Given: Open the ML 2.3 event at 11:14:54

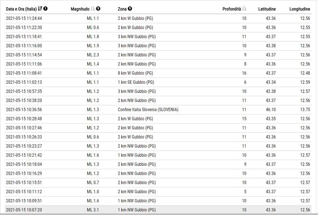Looking at the screenshot, I should pyautogui.click(x=158, y=55).
